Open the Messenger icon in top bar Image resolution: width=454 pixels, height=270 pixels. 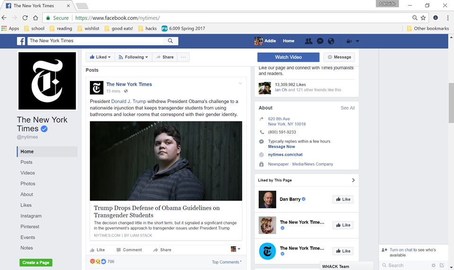[x=320, y=41]
